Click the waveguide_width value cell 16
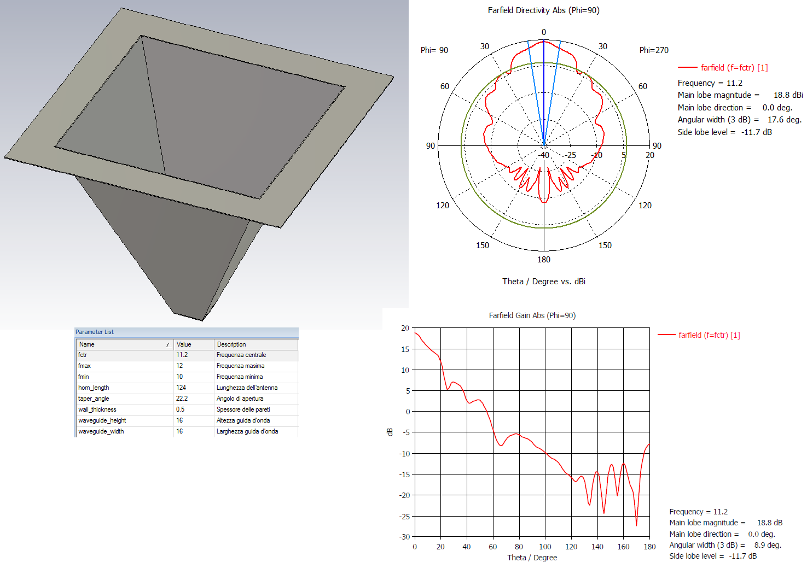Image resolution: width=807 pixels, height=580 pixels. click(194, 431)
